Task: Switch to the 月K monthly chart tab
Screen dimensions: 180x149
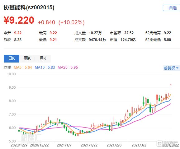Action: click(43, 58)
